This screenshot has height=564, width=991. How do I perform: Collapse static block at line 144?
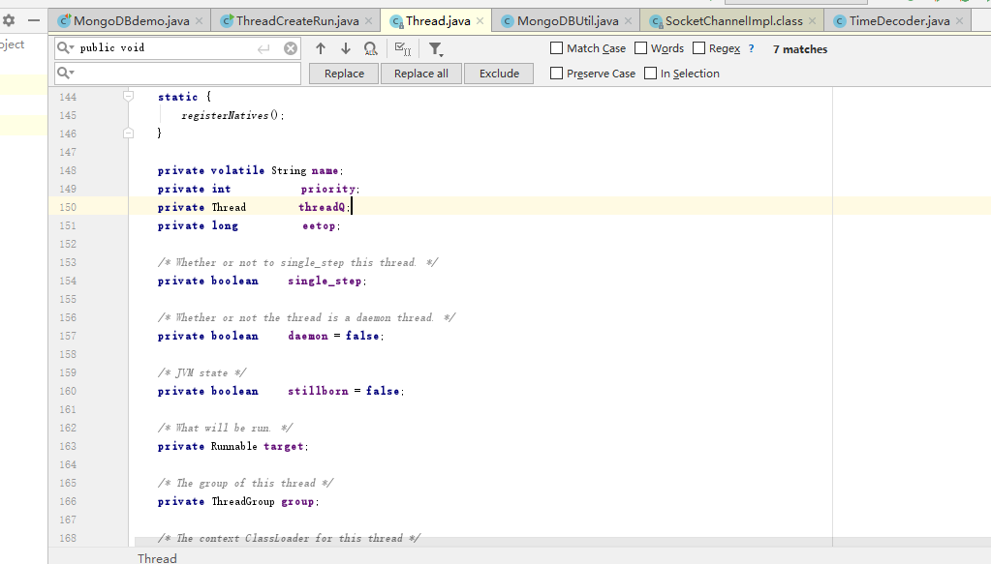pyautogui.click(x=128, y=96)
